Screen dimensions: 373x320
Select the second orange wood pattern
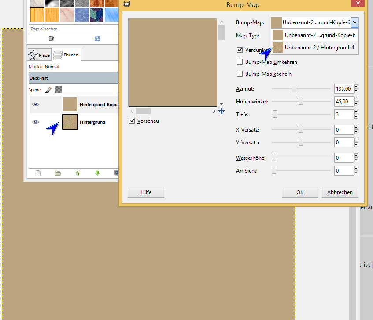pos(52,15)
